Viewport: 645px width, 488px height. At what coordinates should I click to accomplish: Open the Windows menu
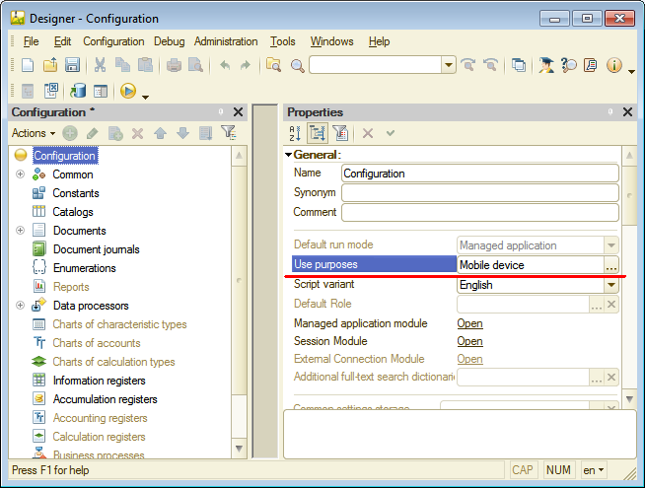coord(331,41)
